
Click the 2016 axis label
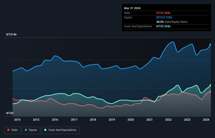55,120
